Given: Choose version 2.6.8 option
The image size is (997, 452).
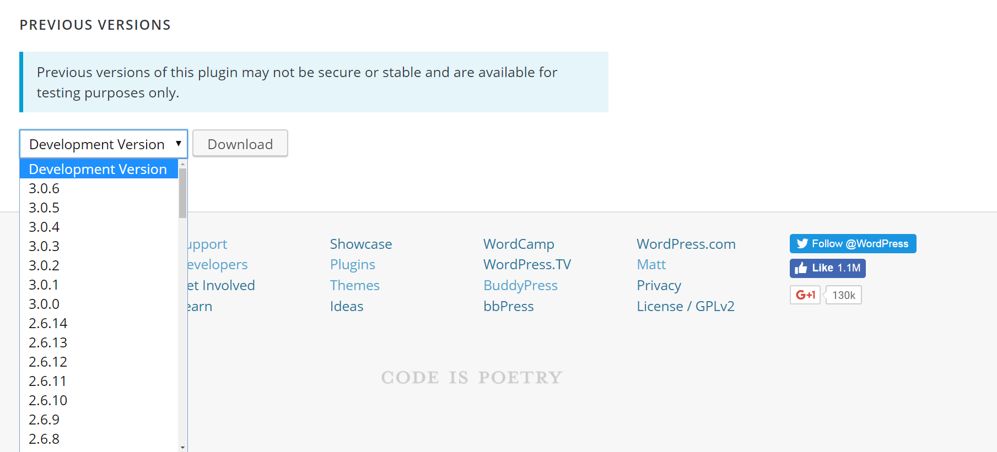Looking at the screenshot, I should point(99,439).
